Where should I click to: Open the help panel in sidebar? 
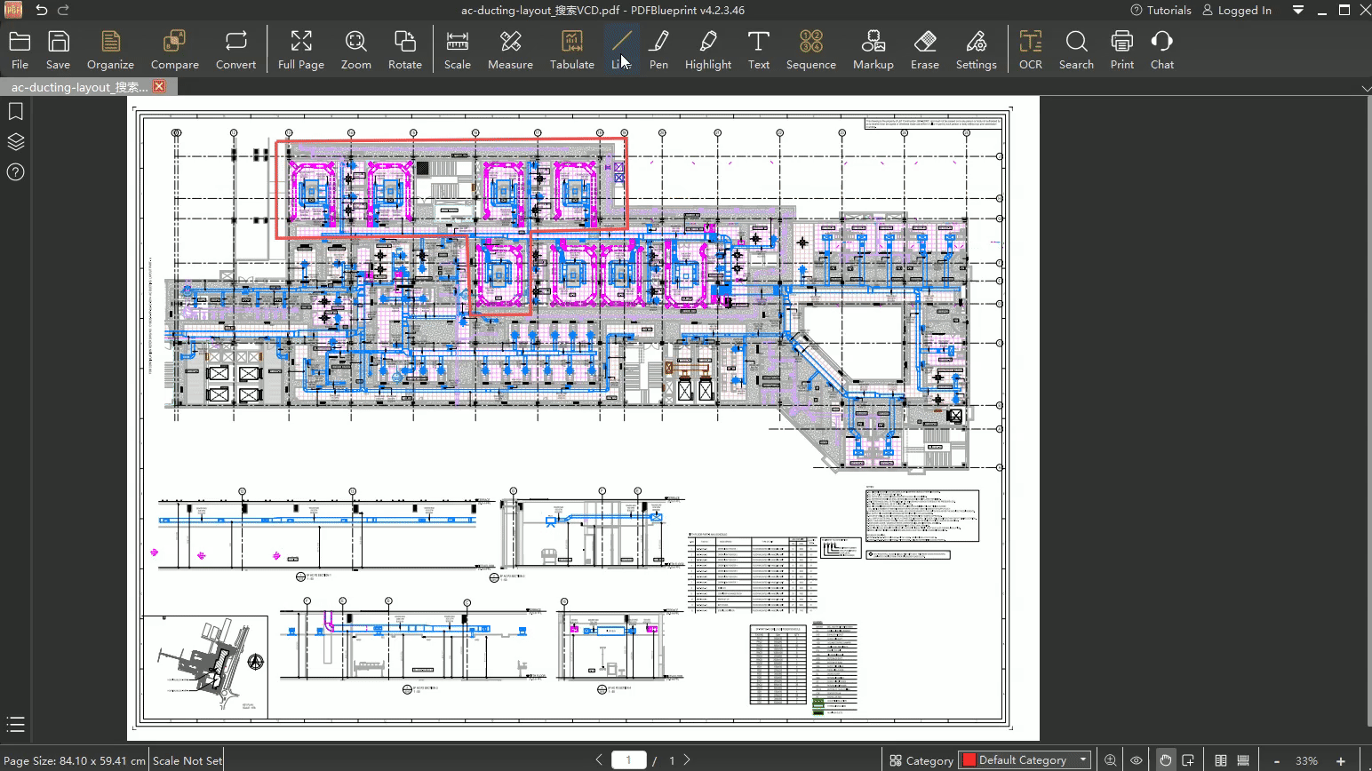(x=15, y=172)
